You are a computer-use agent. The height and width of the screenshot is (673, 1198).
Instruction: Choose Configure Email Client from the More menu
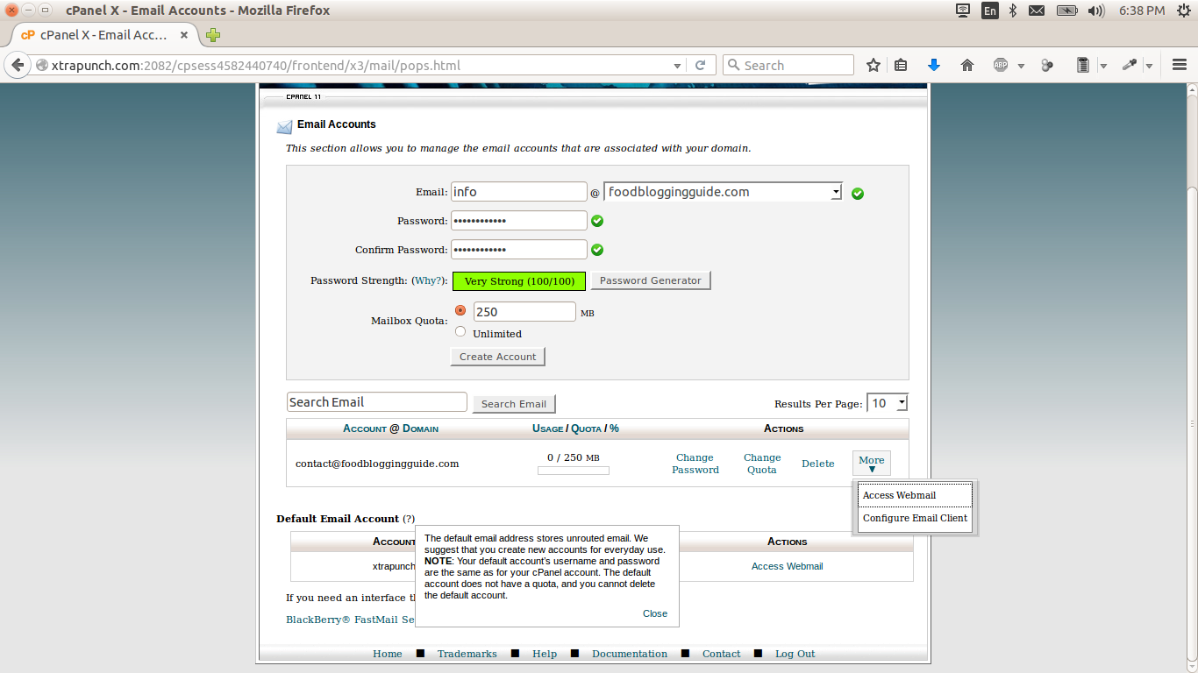pyautogui.click(x=915, y=518)
